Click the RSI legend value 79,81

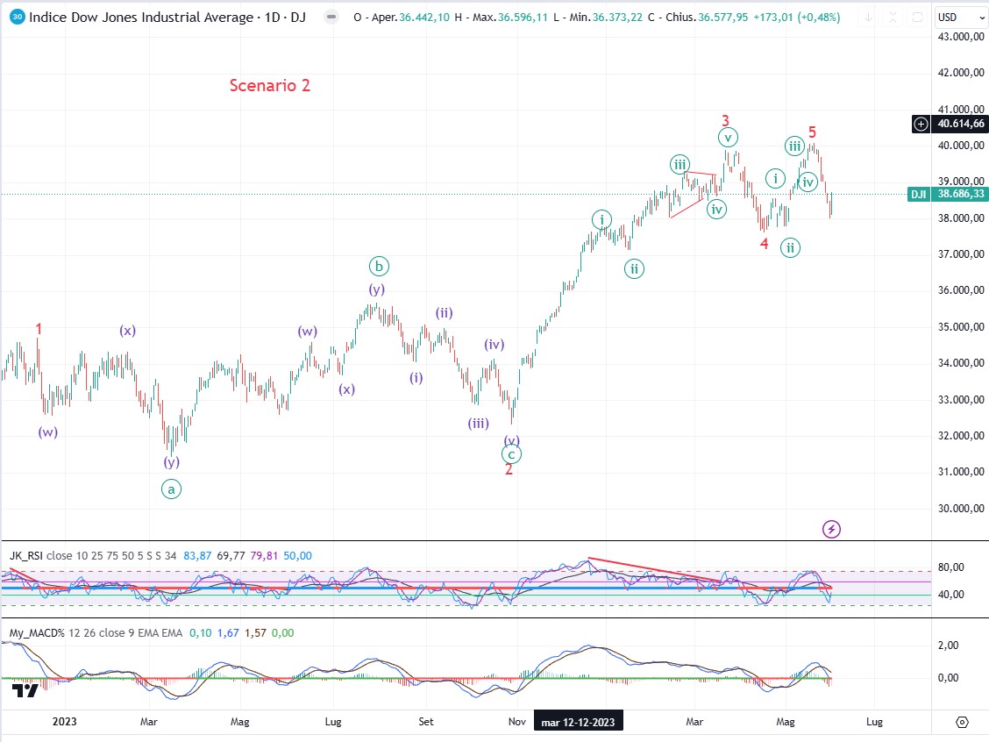click(x=264, y=556)
